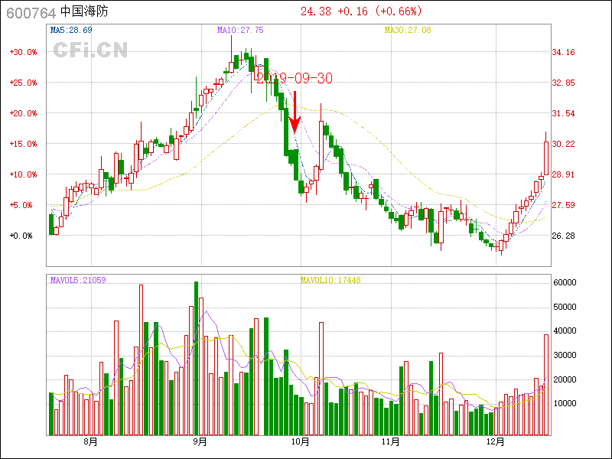Click the 12月 label on time axis
Viewport: 612px width, 459px height.
[x=496, y=441]
